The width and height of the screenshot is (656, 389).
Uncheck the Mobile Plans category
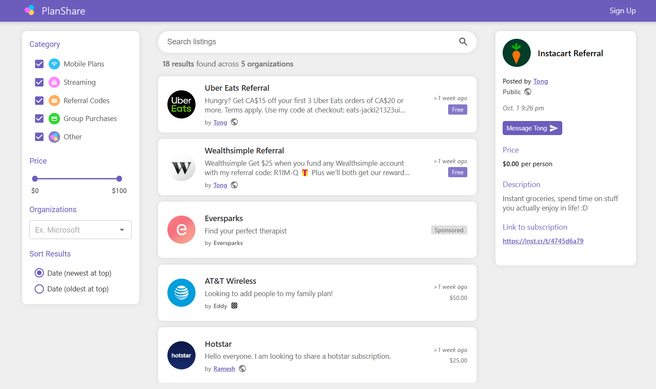pyautogui.click(x=39, y=64)
